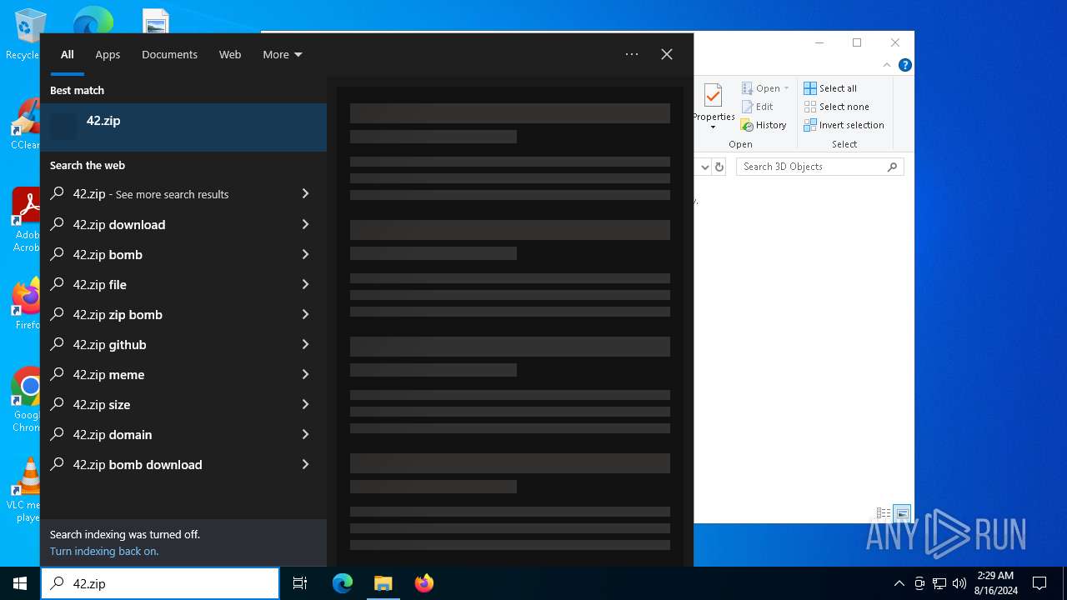
Task: Launch Firefox from the taskbar
Action: pyautogui.click(x=423, y=583)
